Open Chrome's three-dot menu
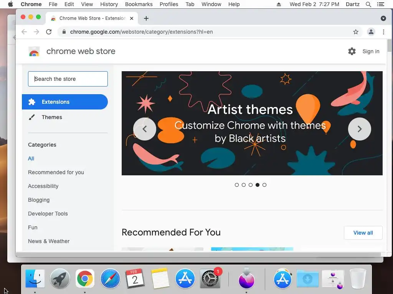This screenshot has height=294, width=393. point(383,32)
